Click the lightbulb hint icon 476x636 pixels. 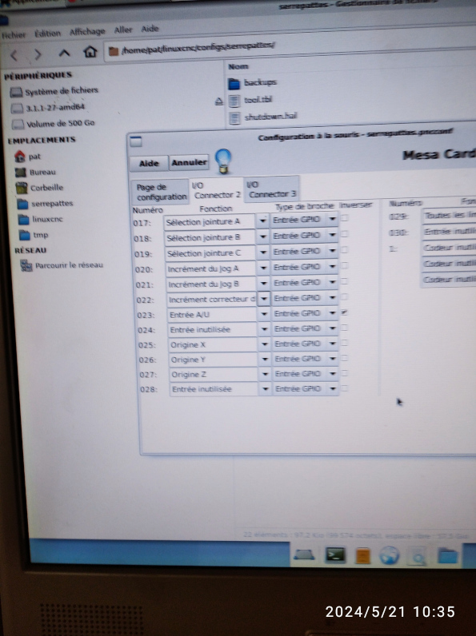pos(223,161)
